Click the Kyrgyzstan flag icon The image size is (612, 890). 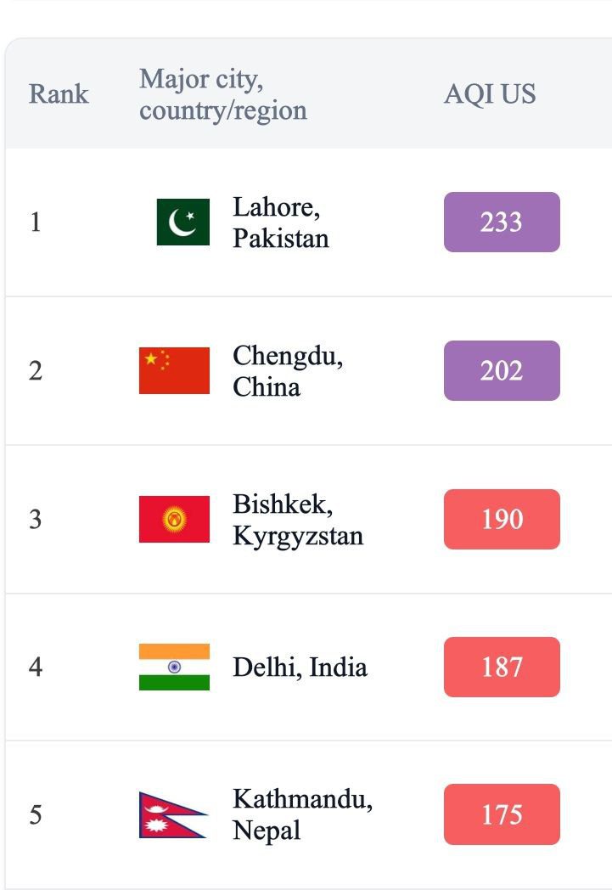point(174,519)
